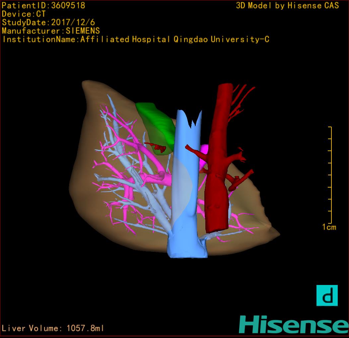The image size is (349, 338).
Task: Click the InstitutionName Affiliated Hospital text
Action: [x=136, y=39]
